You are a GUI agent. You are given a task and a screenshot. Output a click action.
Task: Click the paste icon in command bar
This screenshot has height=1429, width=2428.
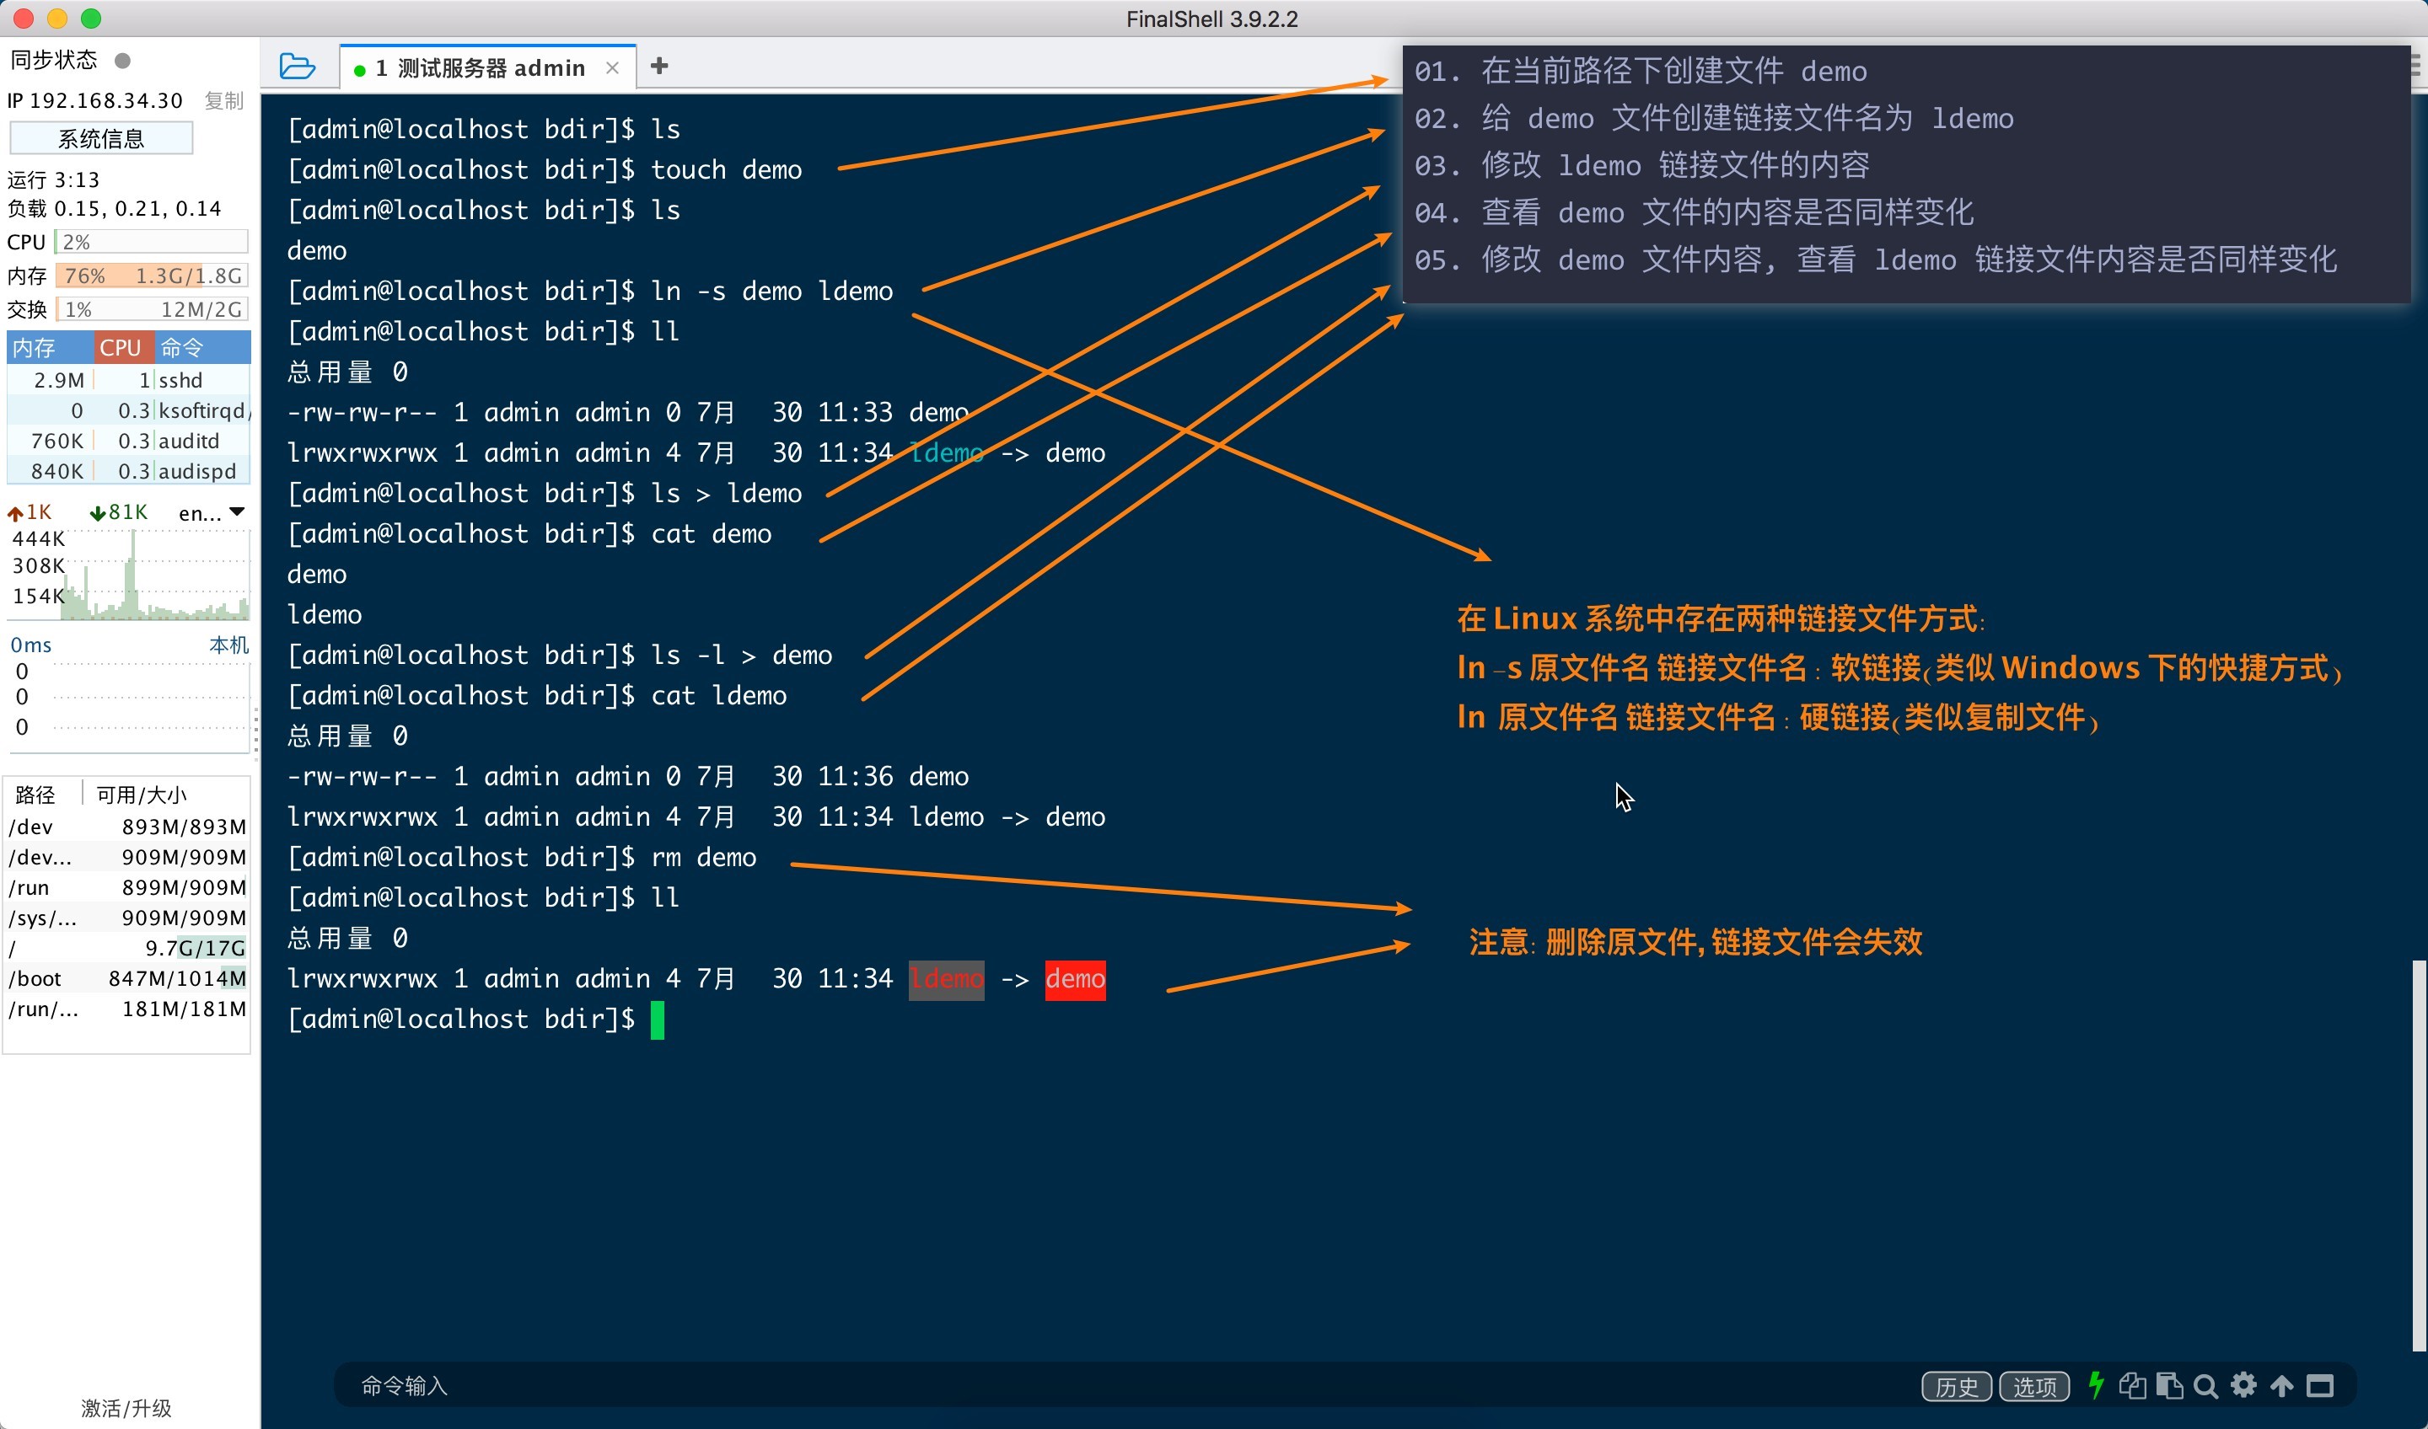[x=2169, y=1384]
